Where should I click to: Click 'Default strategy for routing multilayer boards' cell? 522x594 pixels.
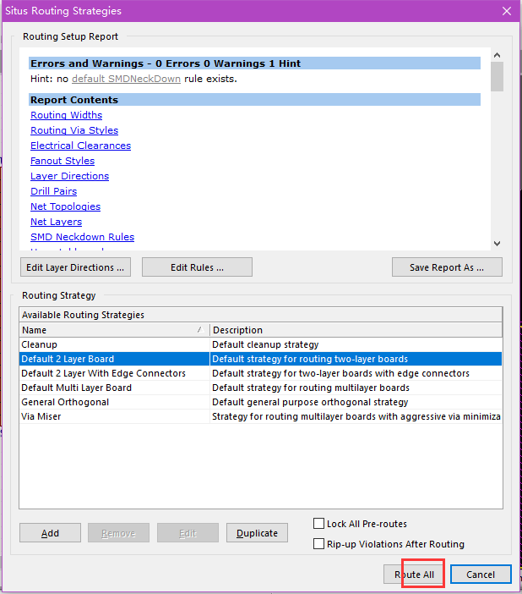pyautogui.click(x=356, y=388)
